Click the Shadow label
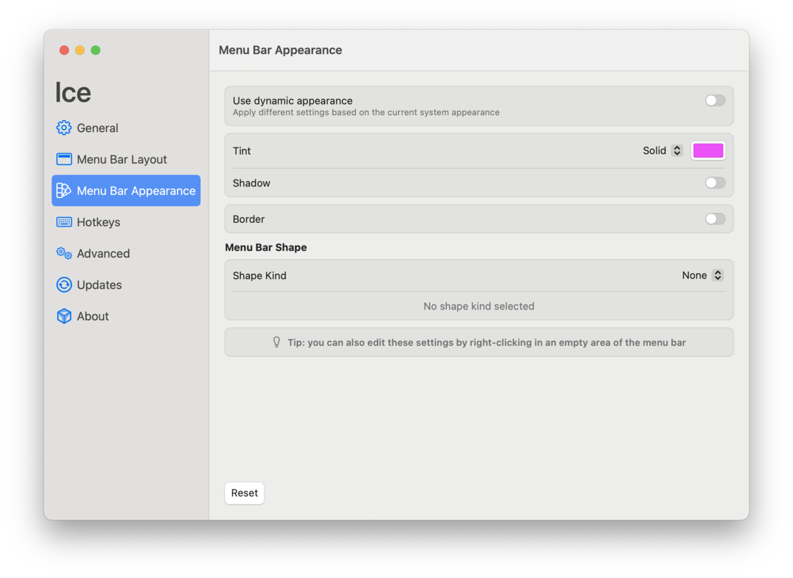 (x=251, y=183)
